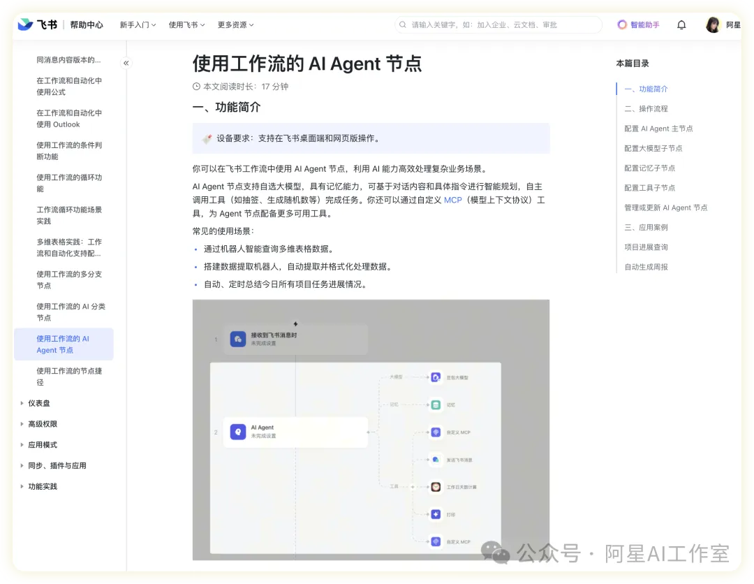754x584 pixels.
Task: Jump to 二、操作流程 in table of contents
Action: point(646,109)
